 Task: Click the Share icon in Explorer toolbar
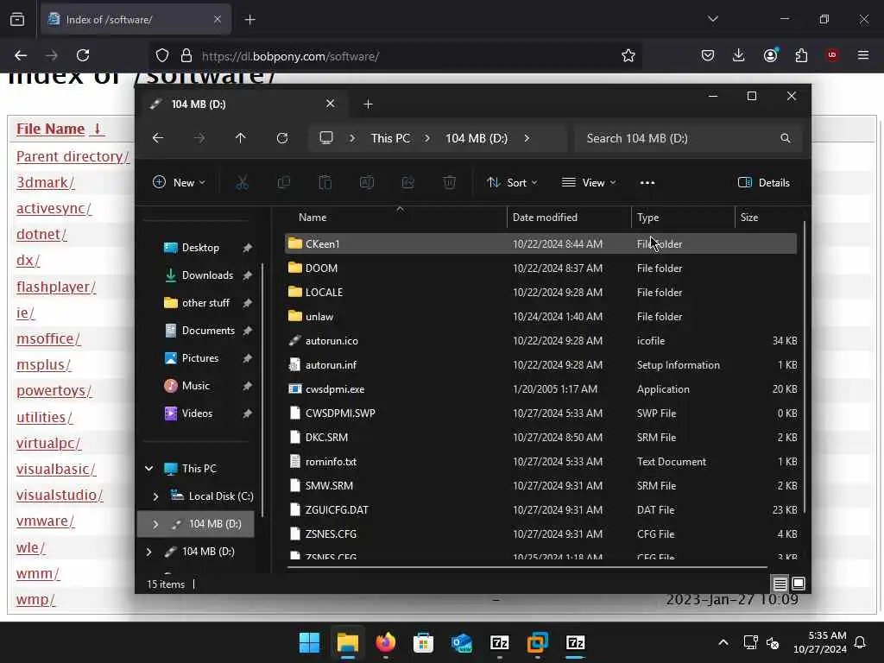click(407, 183)
